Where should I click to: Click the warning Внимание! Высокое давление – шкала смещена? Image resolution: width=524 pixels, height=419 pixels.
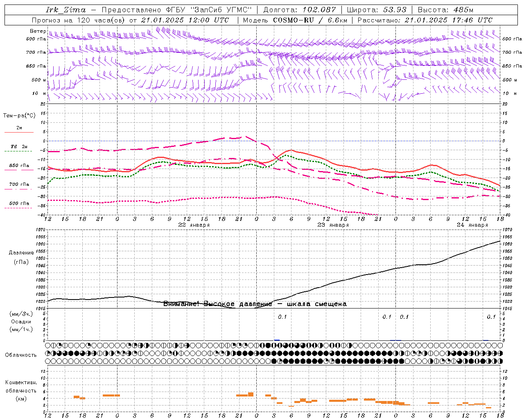tap(255, 304)
